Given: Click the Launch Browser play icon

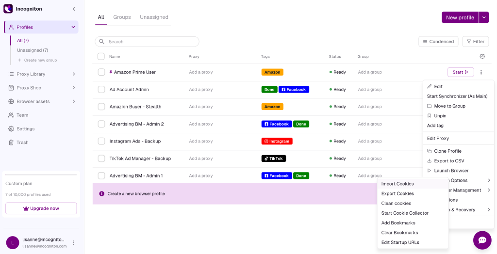Looking at the screenshot, I should (430, 171).
